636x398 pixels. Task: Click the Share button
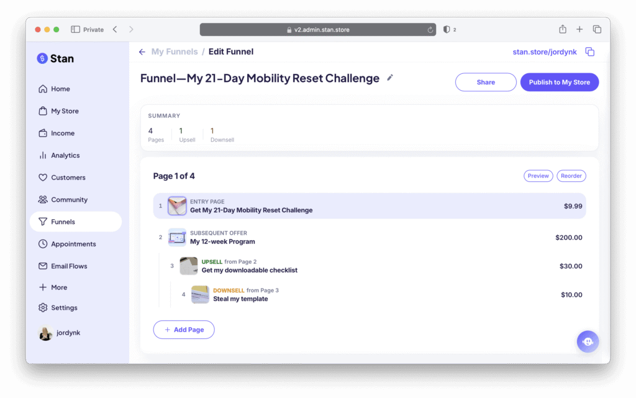486,83
